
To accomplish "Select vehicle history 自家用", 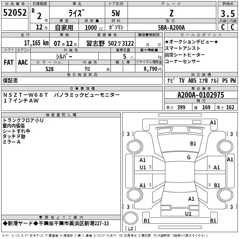I will pyautogui.click(x=64, y=27).
